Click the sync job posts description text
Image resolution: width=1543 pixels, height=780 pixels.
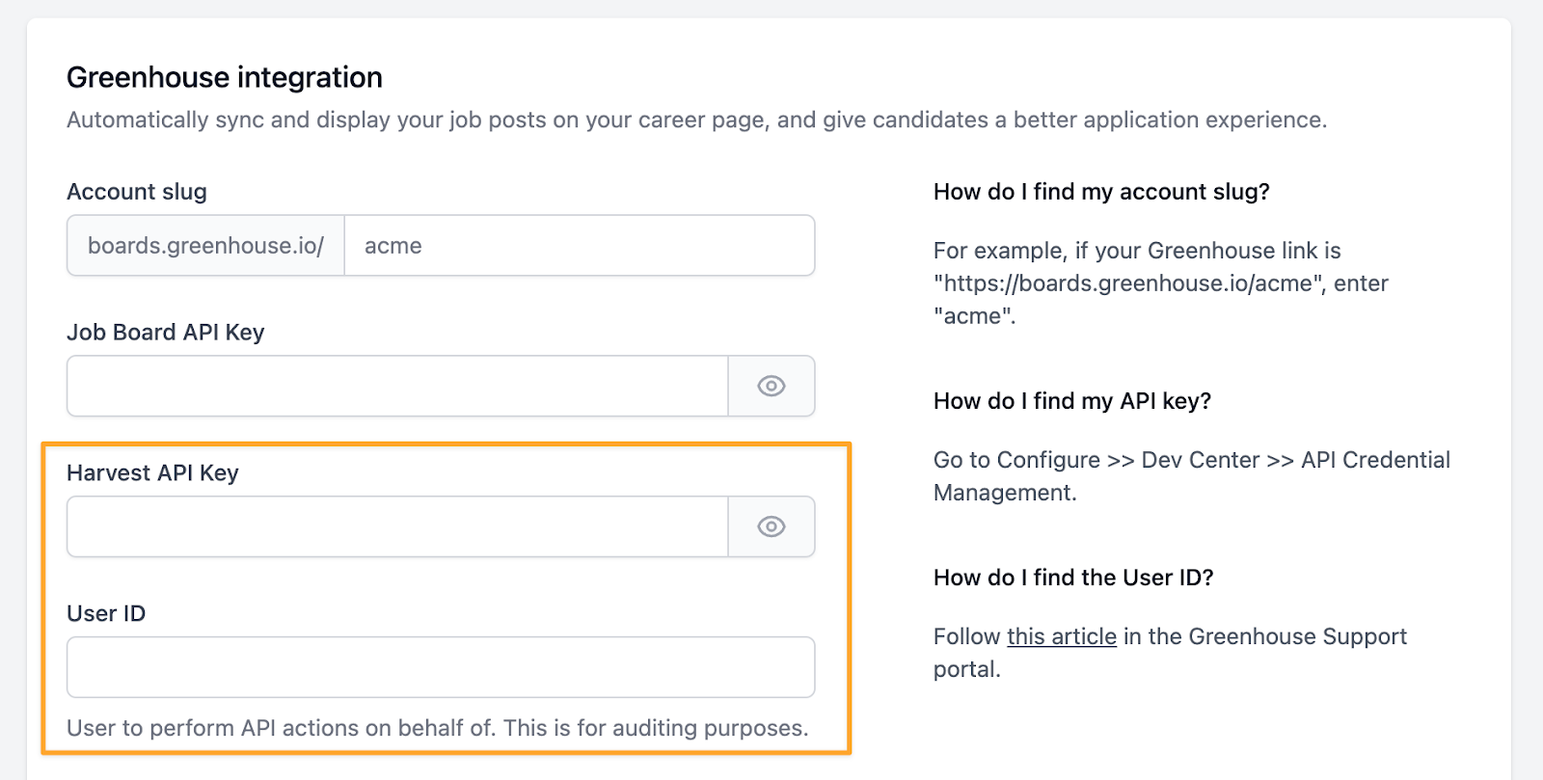697,120
